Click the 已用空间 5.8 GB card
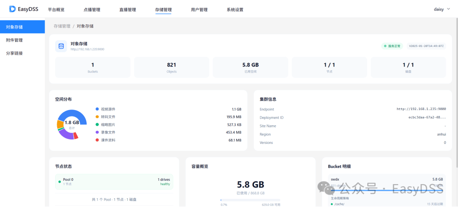458x207 pixels. (250, 67)
